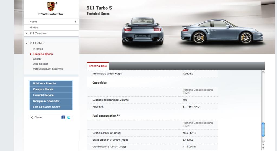Image resolution: width=277 pixels, height=151 pixels.
Task: Click the rear-view 911 Turbo S image
Action: coord(142,31)
